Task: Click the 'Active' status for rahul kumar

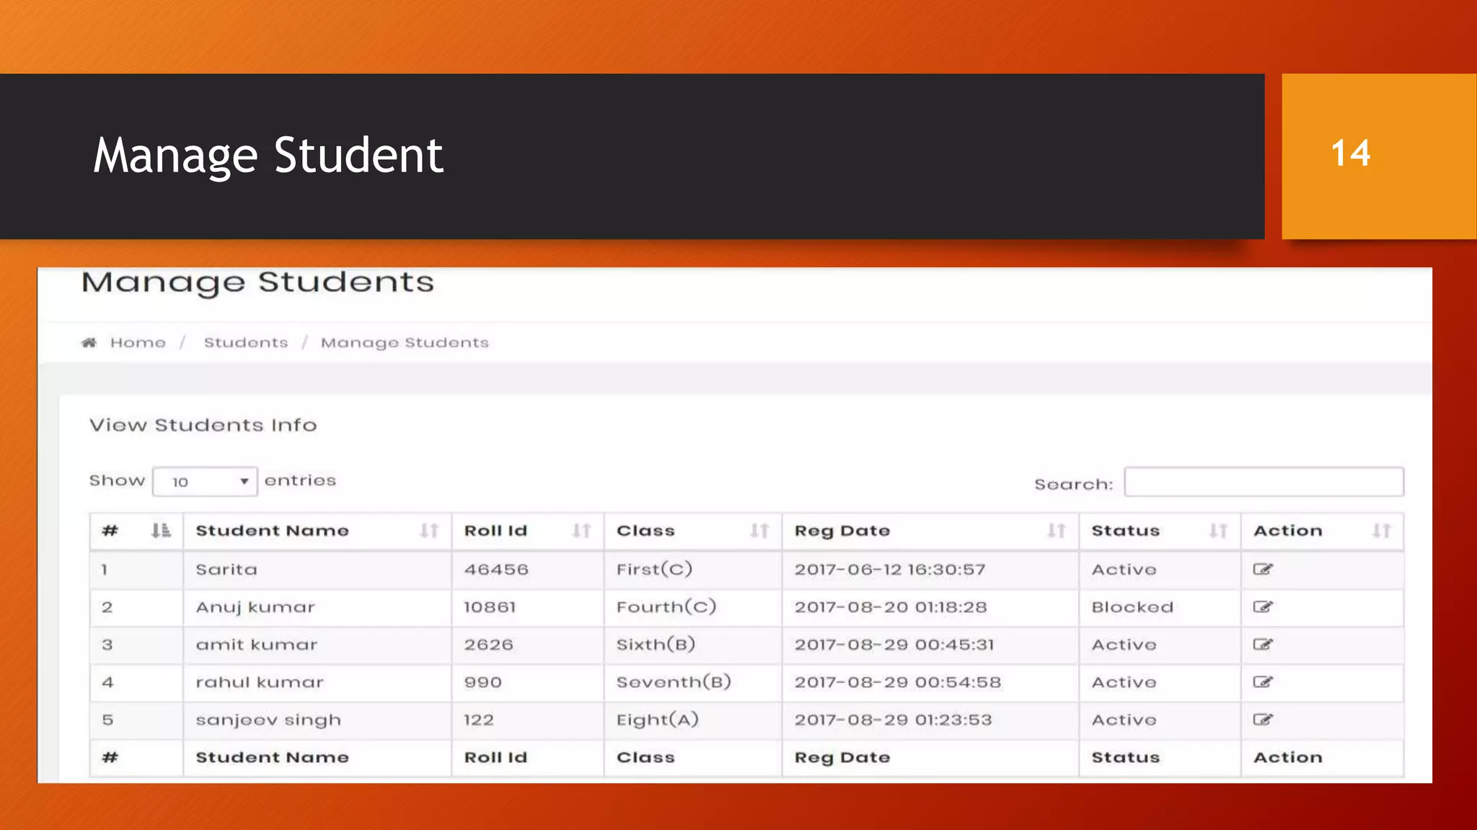Action: 1124,682
